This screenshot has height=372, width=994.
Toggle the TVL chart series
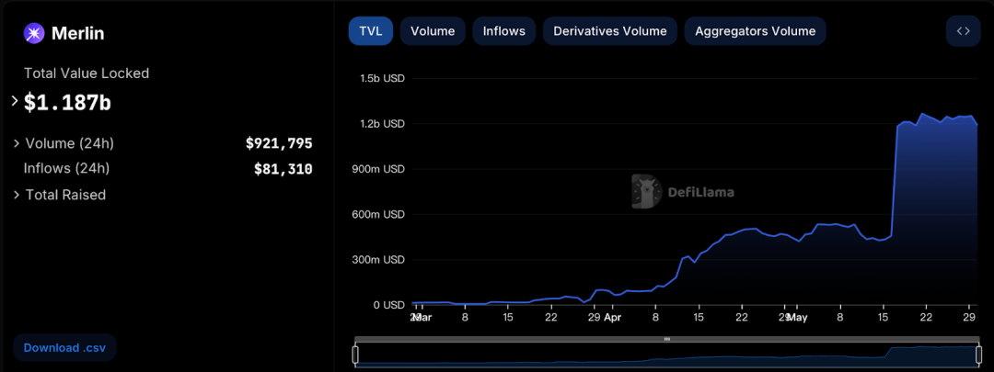point(371,31)
